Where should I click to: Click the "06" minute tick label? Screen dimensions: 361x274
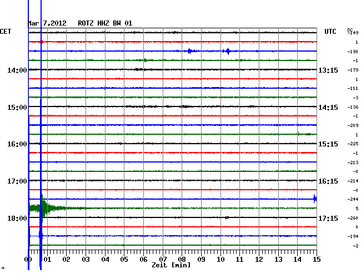[143, 260]
